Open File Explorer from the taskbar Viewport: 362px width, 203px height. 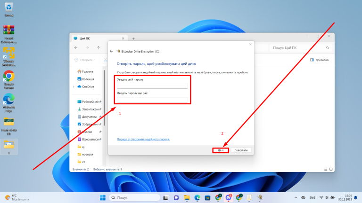[187, 197]
